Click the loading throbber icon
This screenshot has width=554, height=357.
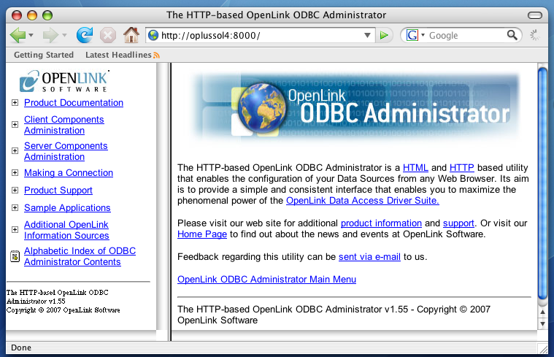534,35
